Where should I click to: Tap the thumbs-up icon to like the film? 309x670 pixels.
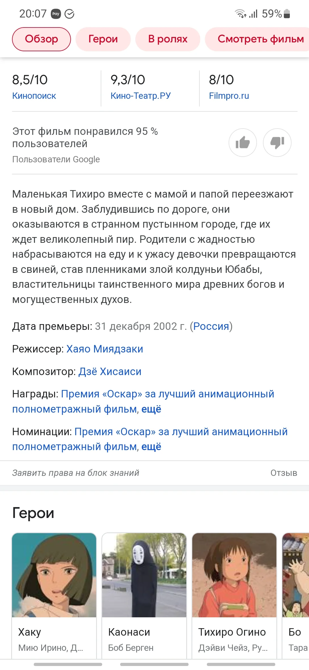coord(243,142)
